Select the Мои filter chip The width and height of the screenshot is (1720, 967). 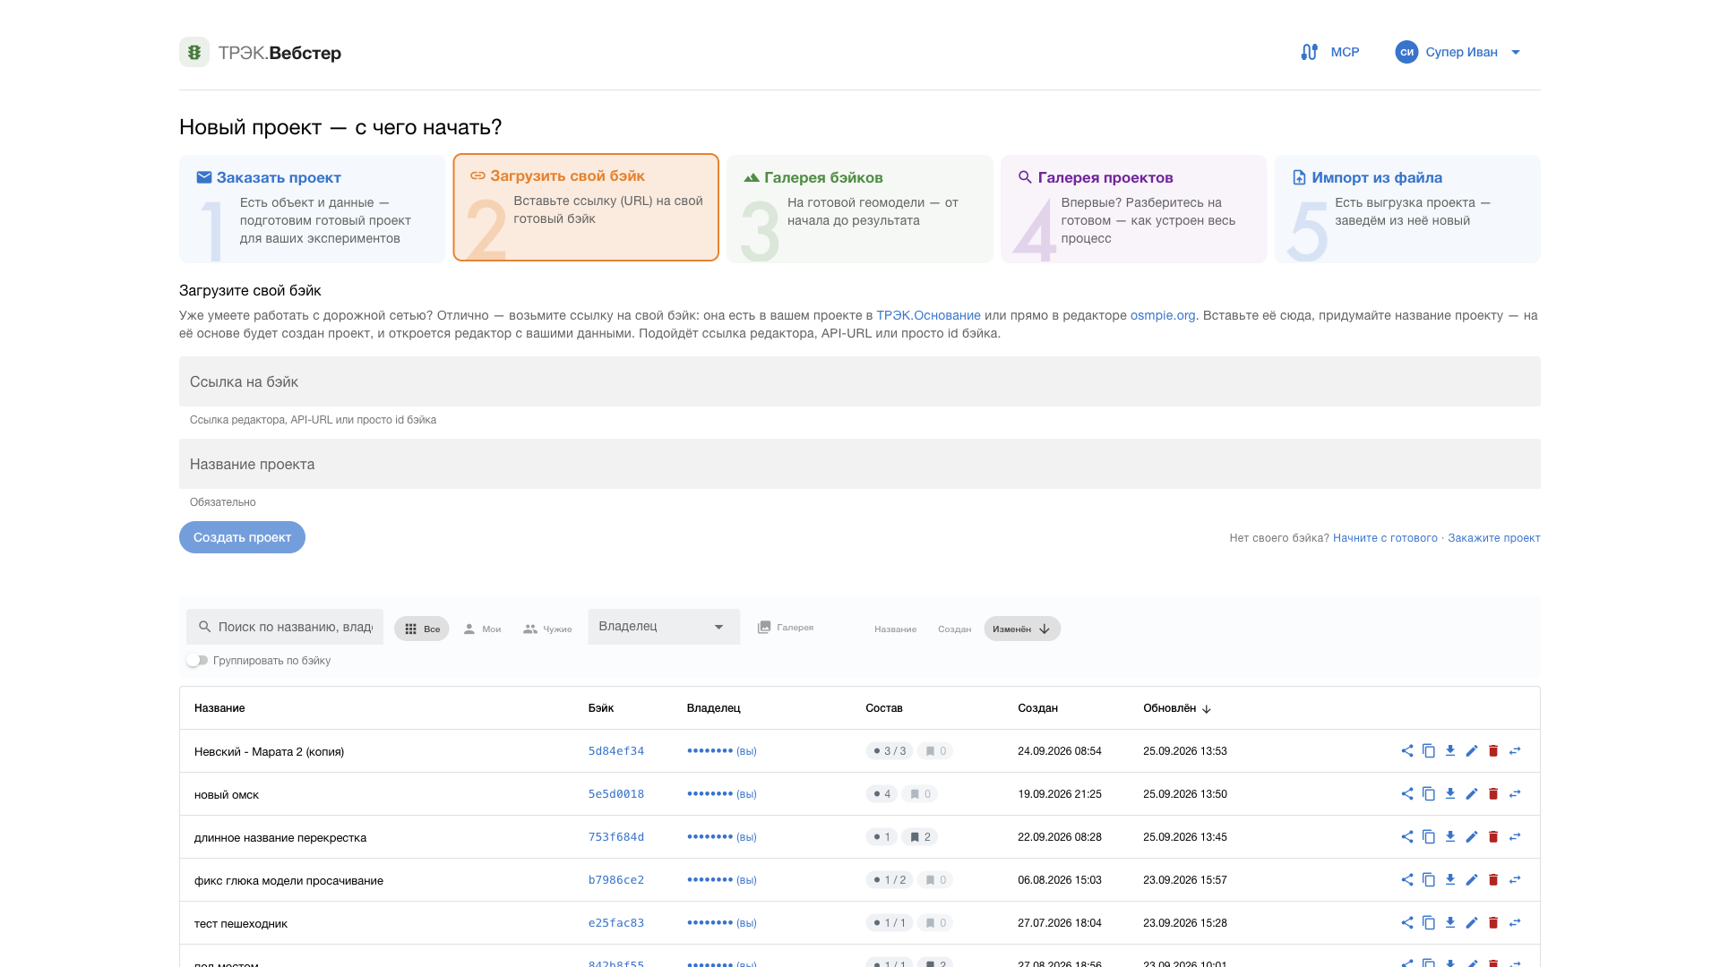click(x=482, y=629)
